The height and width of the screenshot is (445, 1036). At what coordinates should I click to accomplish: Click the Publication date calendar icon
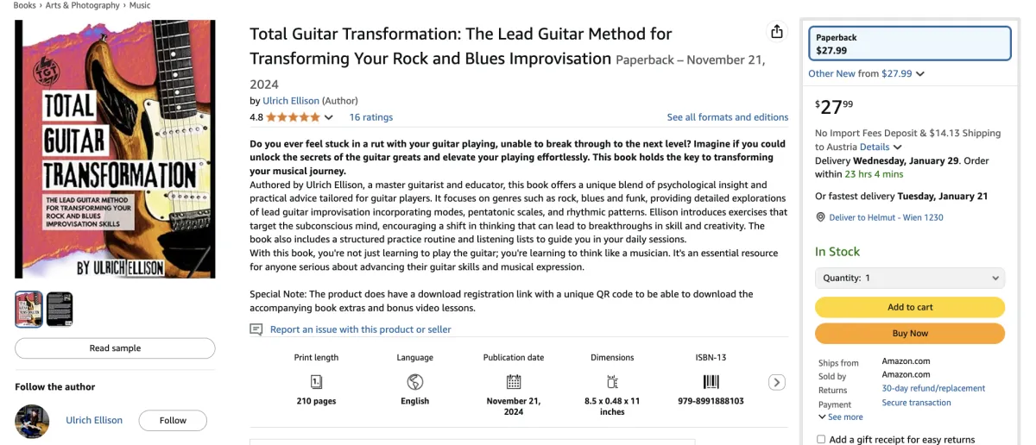514,381
